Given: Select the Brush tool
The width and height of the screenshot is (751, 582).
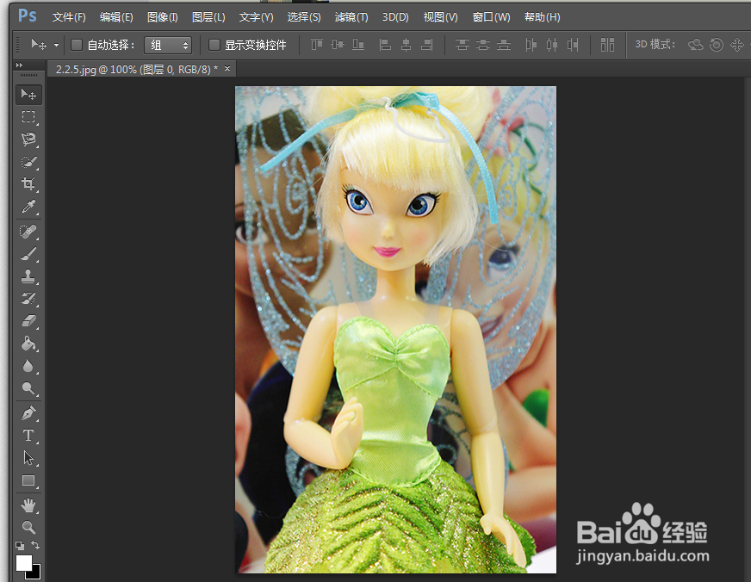Looking at the screenshot, I should (28, 253).
